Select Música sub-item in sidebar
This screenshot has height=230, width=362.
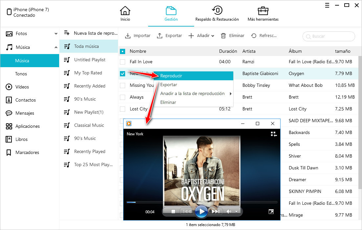pos(30,61)
